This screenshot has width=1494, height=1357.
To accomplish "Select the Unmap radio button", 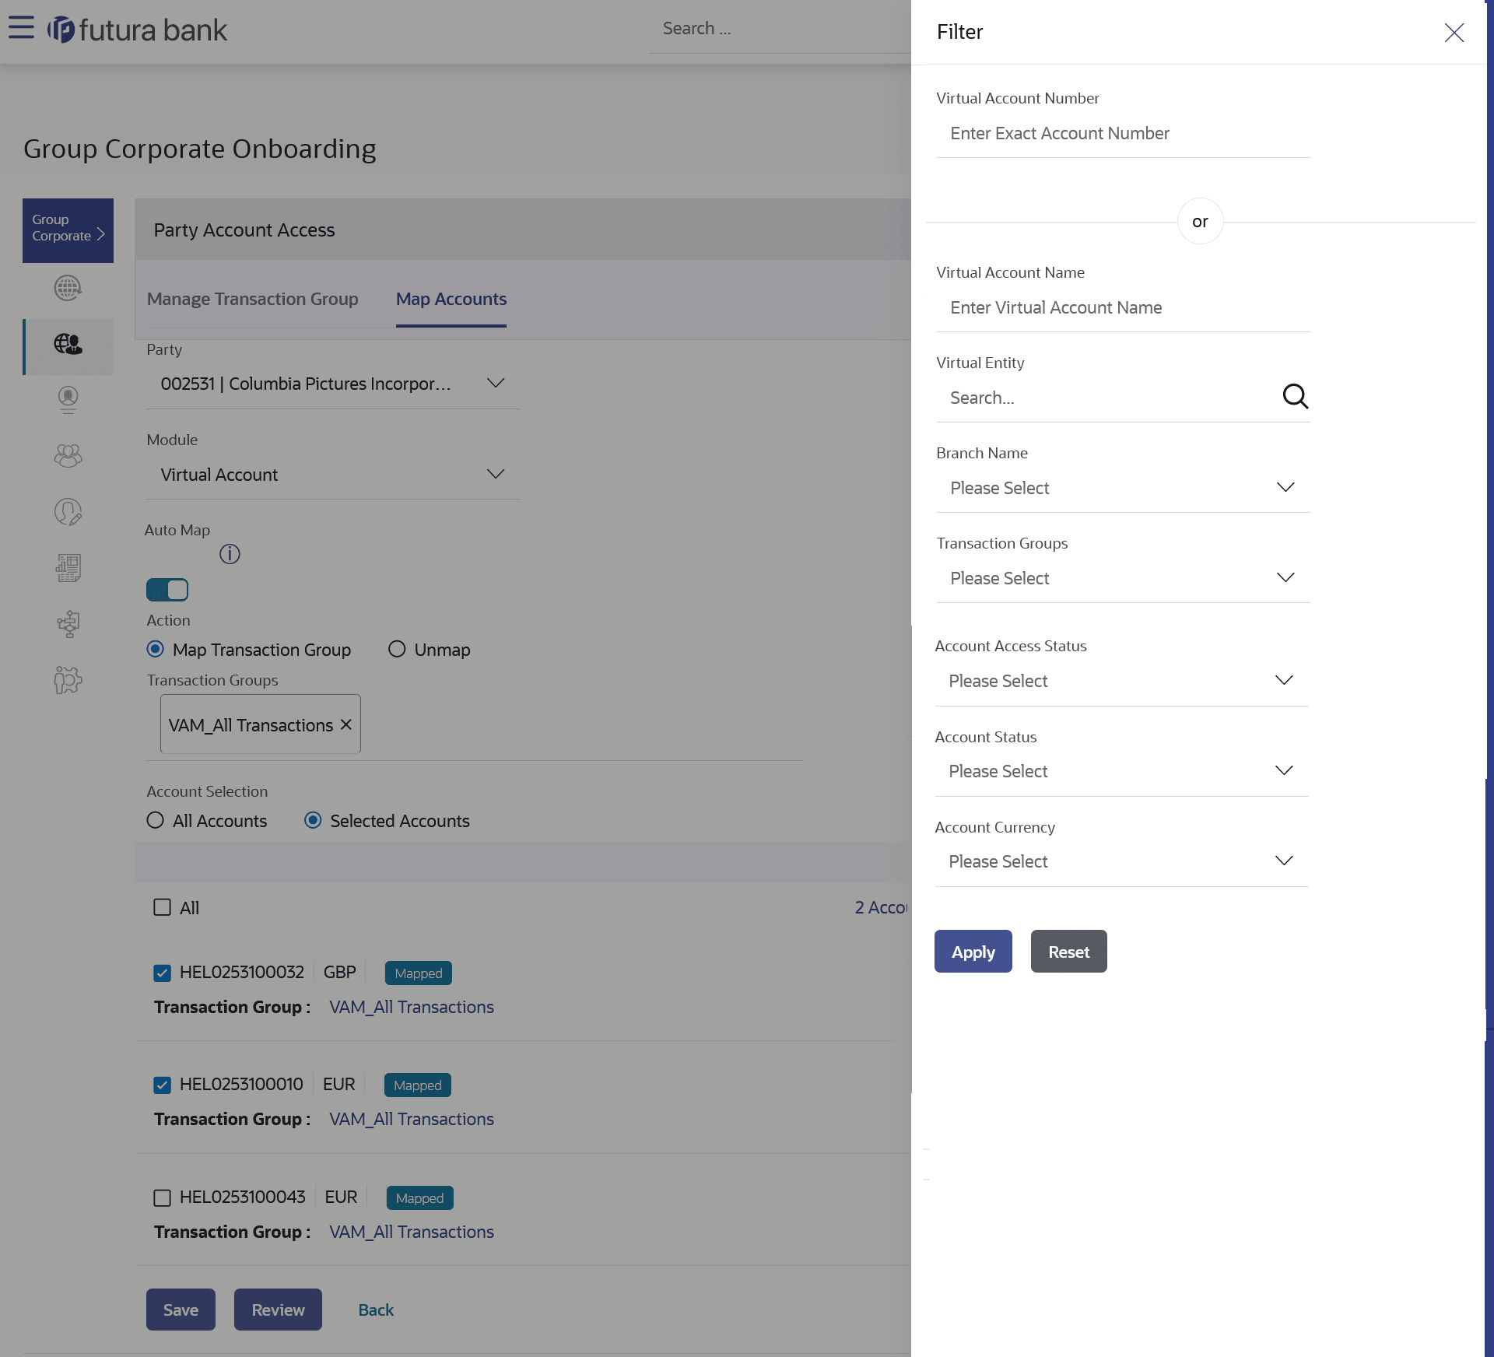I will [397, 649].
